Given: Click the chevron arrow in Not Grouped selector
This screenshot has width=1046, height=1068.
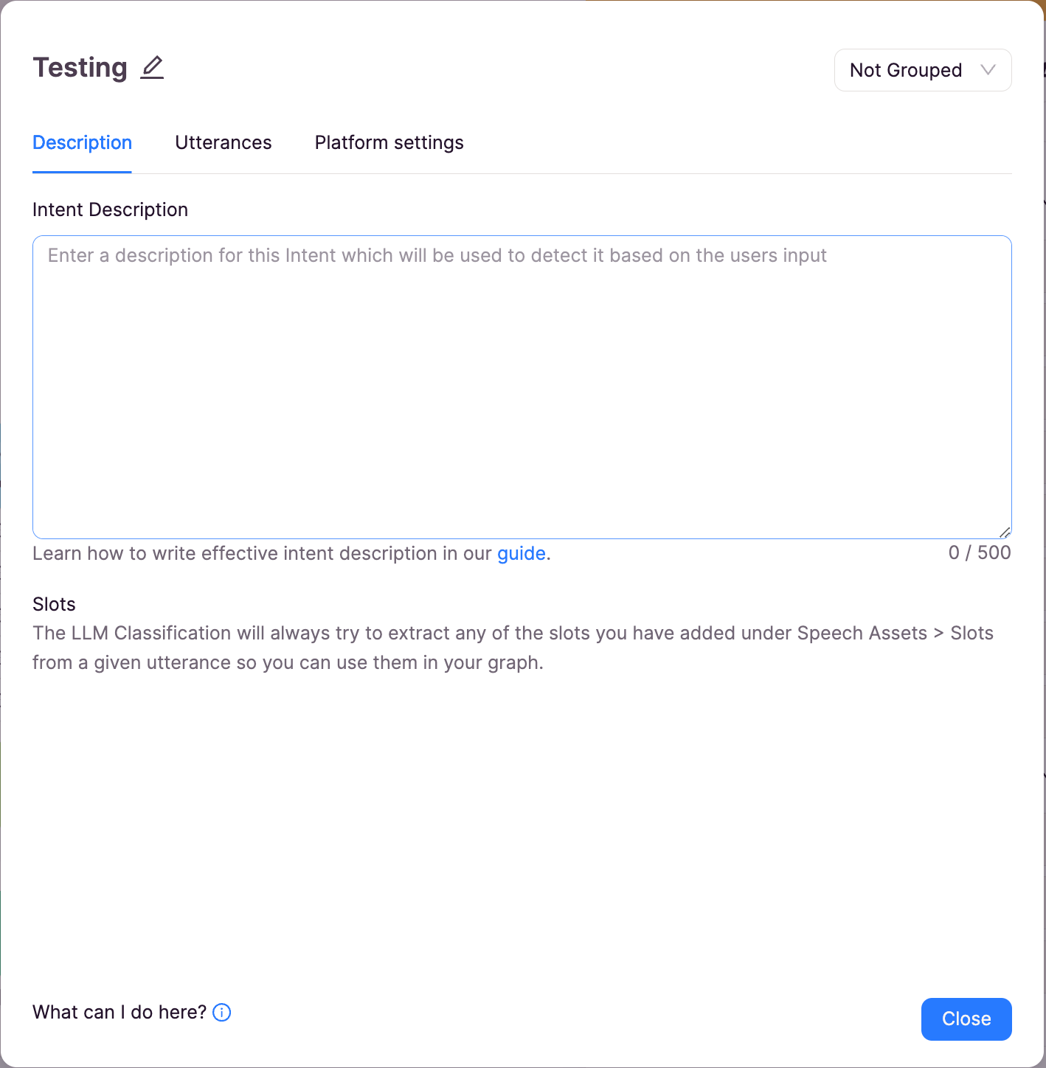Looking at the screenshot, I should tap(988, 70).
